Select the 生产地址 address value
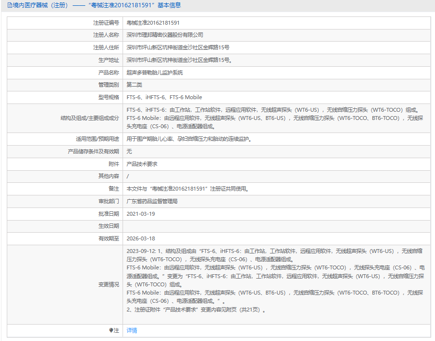 pos(179,60)
